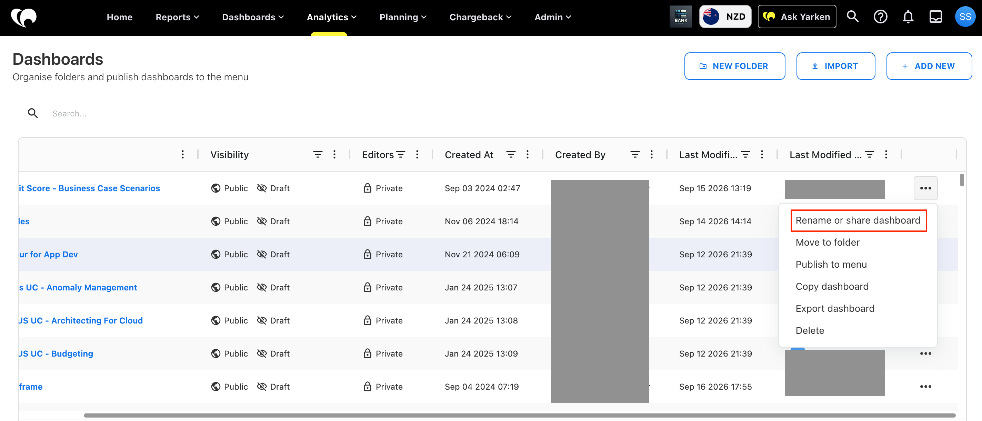
Task: Open the Created By column options menu
Action: click(x=651, y=154)
